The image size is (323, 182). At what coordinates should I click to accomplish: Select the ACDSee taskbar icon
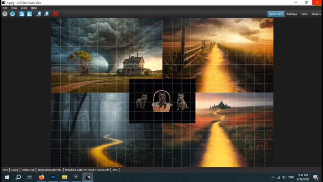pos(88,177)
